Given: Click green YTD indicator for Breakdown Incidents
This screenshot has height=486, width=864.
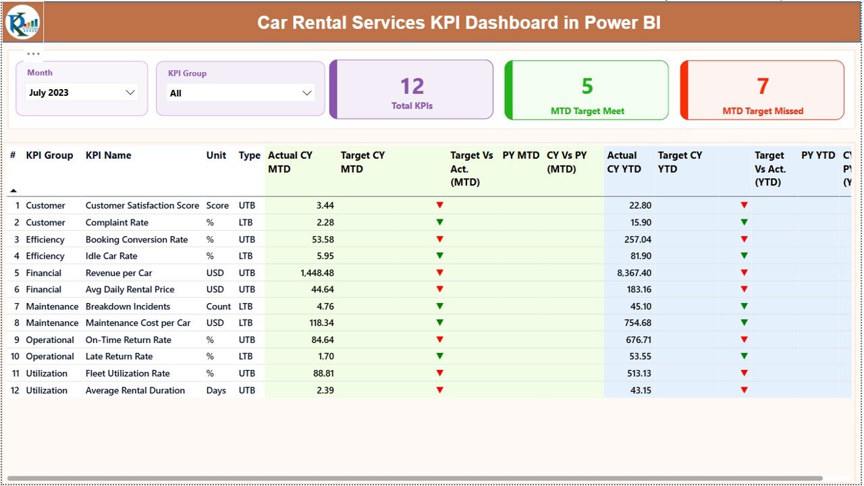Looking at the screenshot, I should pos(745,306).
